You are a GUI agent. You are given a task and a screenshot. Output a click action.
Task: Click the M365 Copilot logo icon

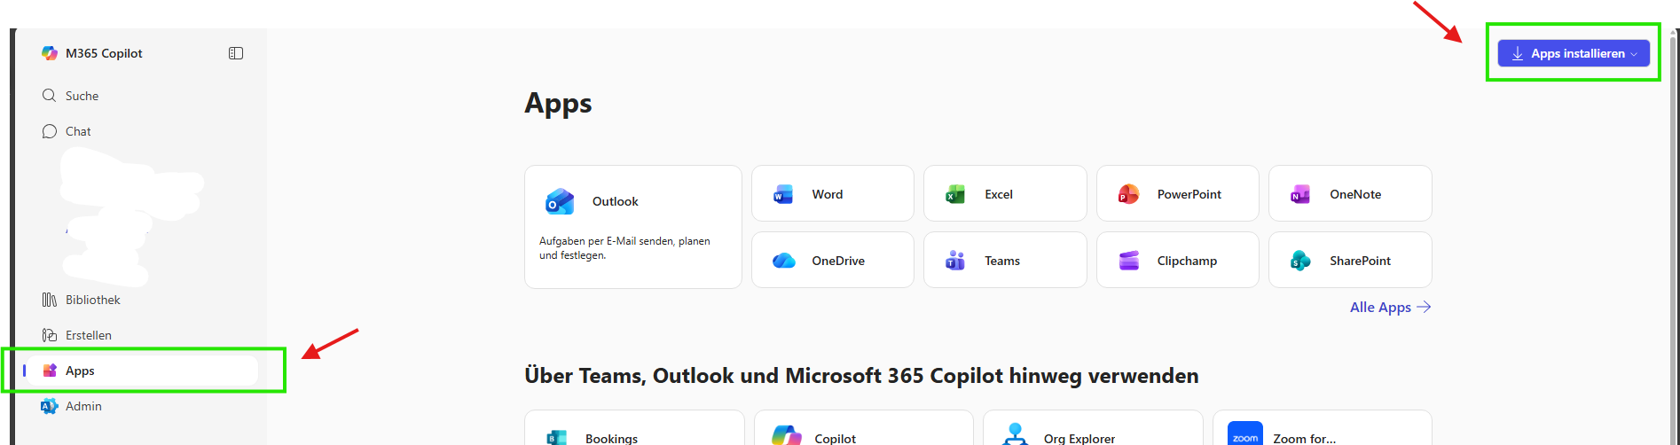point(50,53)
